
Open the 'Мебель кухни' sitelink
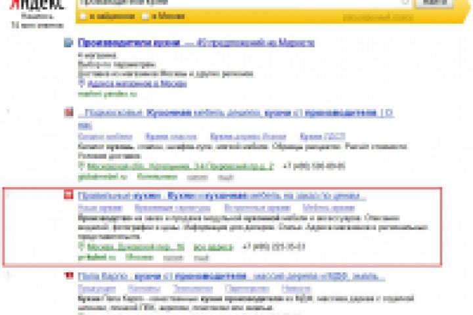click(x=328, y=208)
